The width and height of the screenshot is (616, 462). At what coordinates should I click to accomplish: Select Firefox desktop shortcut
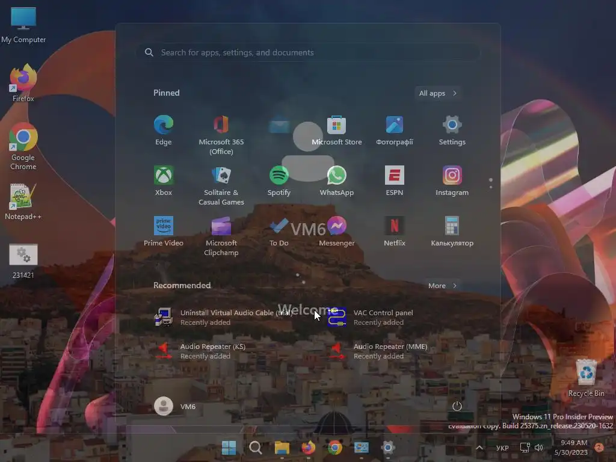coord(23,83)
